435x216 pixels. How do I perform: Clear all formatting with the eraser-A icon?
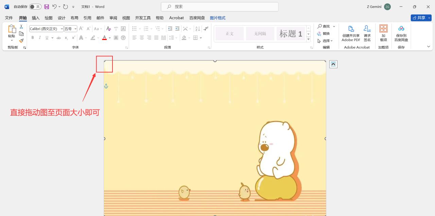tap(109, 29)
